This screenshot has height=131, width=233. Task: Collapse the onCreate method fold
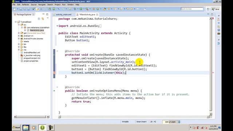pyautogui.click(x=57, y=51)
